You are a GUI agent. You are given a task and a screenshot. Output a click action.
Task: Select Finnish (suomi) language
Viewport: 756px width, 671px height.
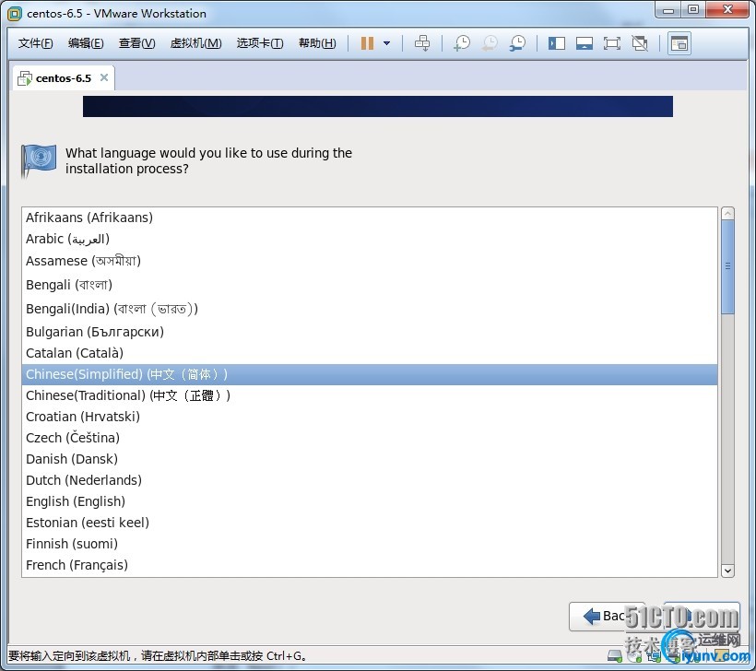pyautogui.click(x=370, y=544)
